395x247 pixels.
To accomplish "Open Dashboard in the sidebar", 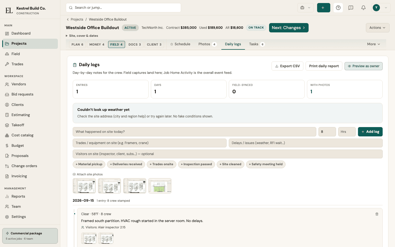I will (x=30, y=33).
